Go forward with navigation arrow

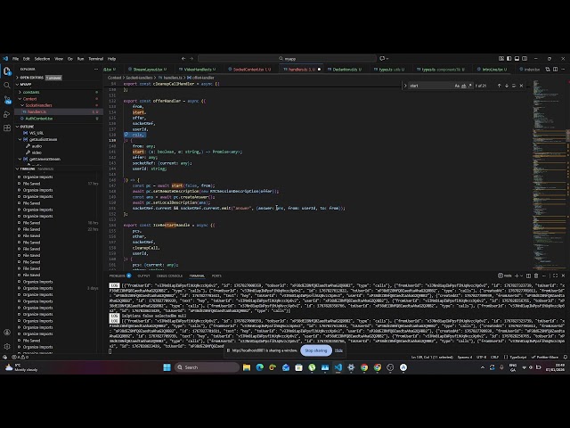(191, 58)
